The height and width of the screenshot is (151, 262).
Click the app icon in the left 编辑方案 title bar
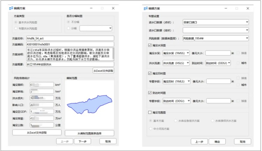click(11, 8)
